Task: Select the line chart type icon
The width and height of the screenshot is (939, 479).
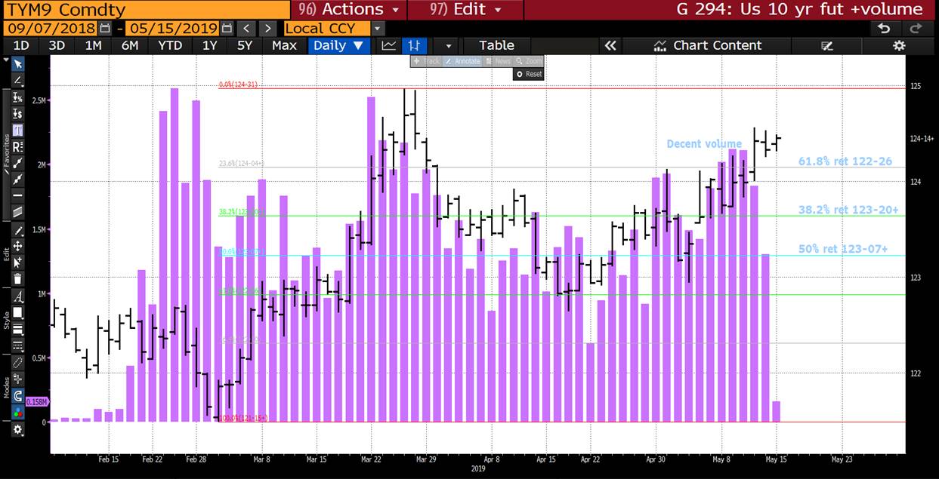Action: tap(389, 45)
